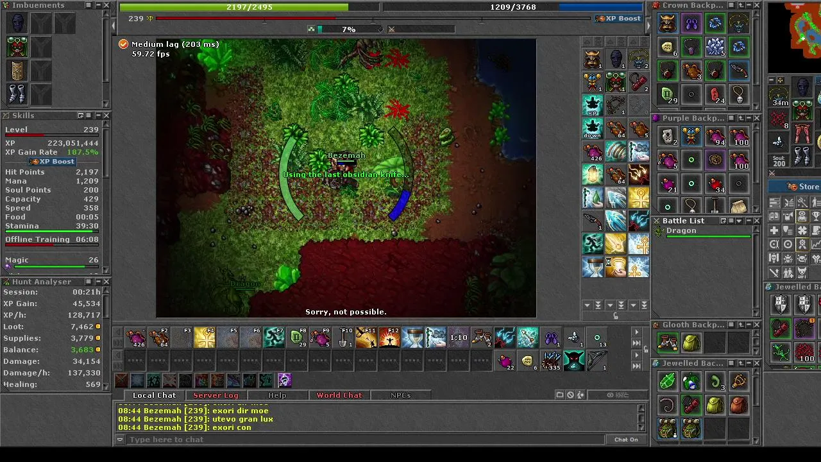Click the skull parchment in Purple Backpack
The height and width of the screenshot is (462, 821).
(668, 137)
